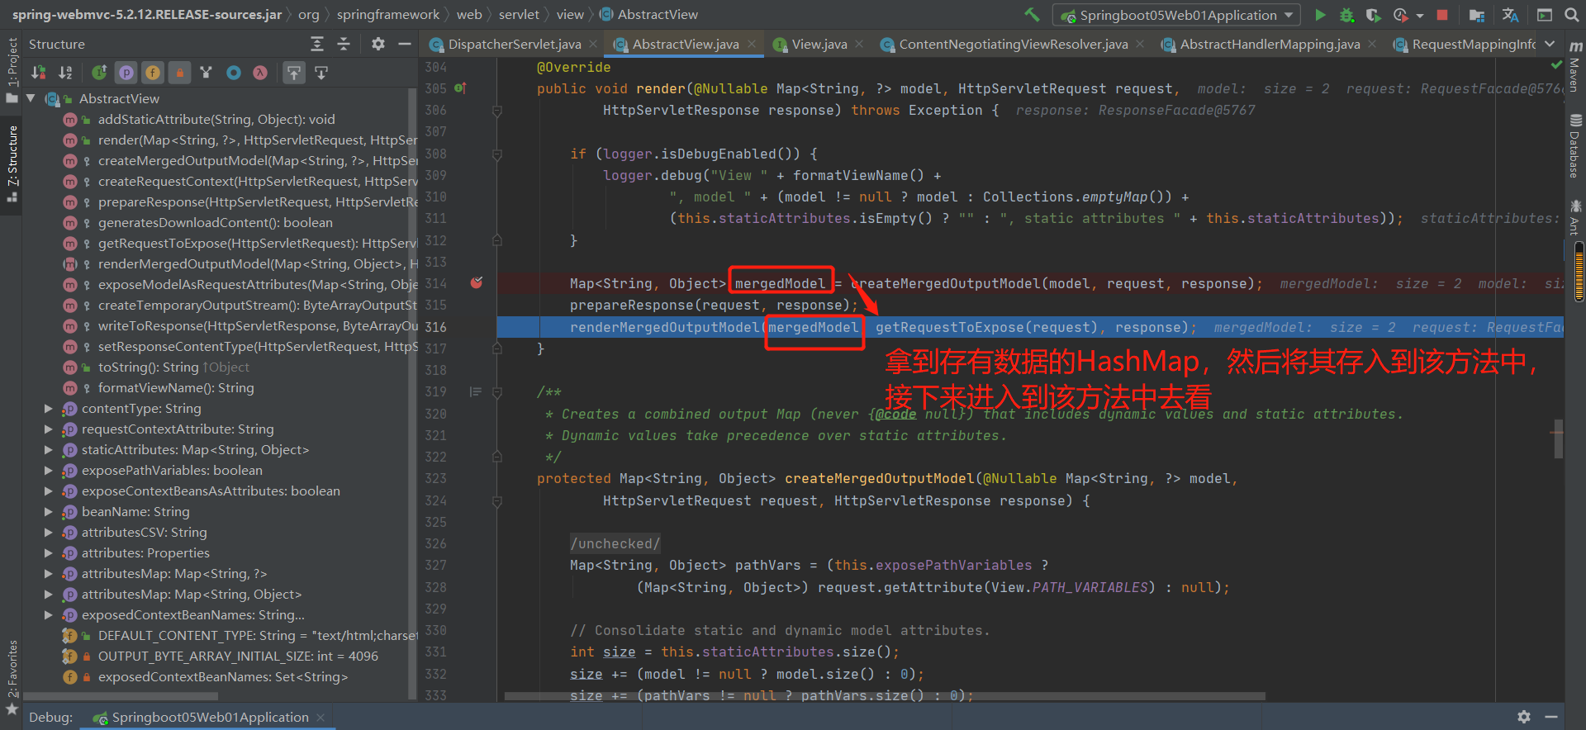Switch to the DispatcherServlet.java tab

(515, 44)
